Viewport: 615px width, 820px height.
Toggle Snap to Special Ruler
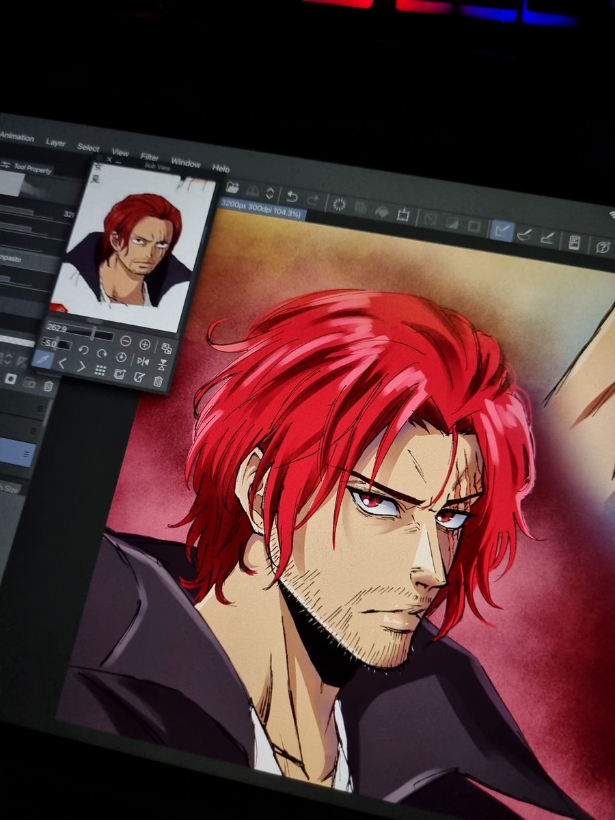point(525,234)
